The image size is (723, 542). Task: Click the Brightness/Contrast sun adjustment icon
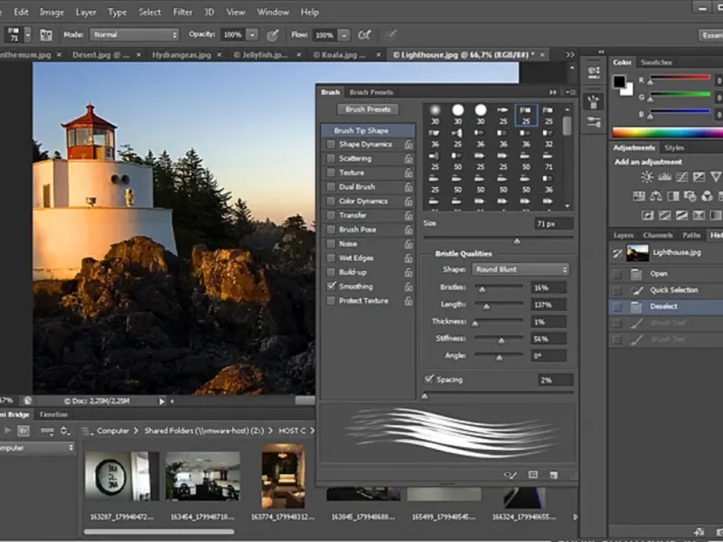[647, 177]
